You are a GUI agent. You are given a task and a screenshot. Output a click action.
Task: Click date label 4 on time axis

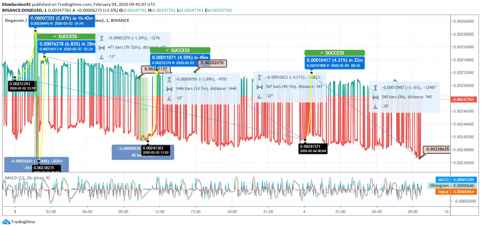point(304,212)
